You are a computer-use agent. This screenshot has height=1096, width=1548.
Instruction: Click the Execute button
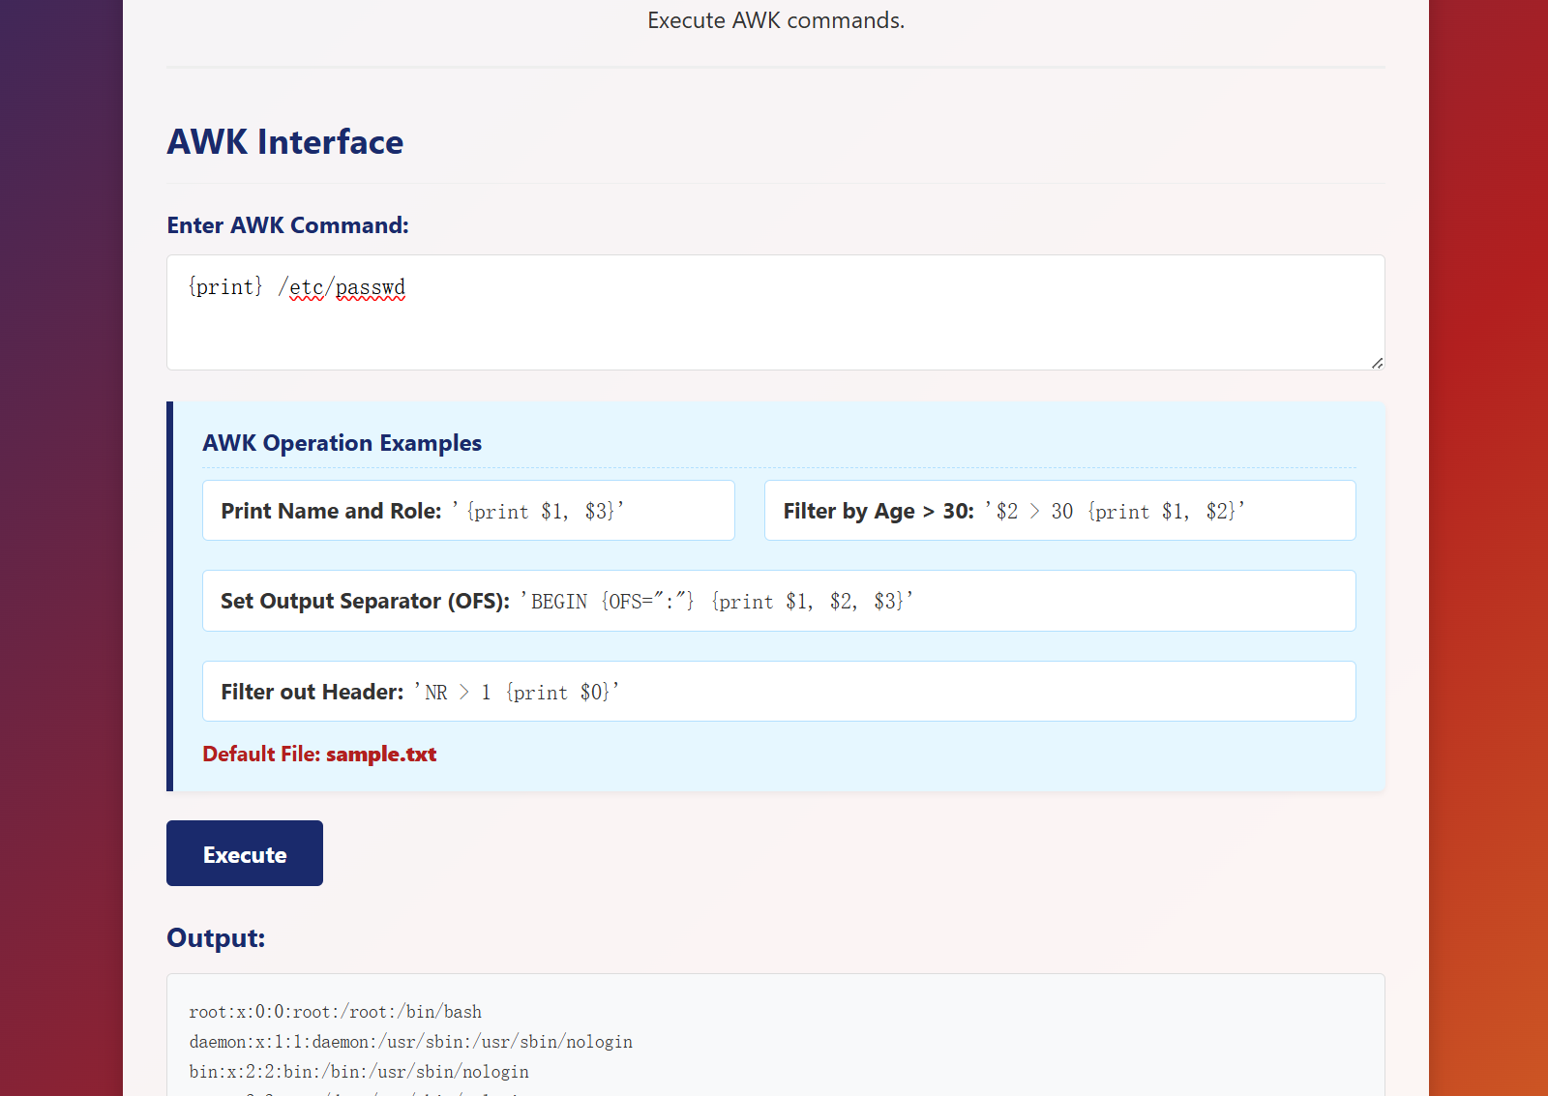(245, 853)
